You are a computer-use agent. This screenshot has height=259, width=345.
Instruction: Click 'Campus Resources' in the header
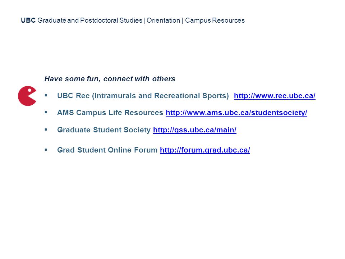[215, 20]
